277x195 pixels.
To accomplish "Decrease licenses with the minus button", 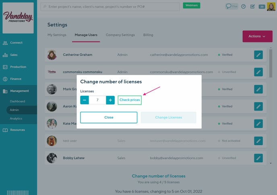I will [x=85, y=100].
